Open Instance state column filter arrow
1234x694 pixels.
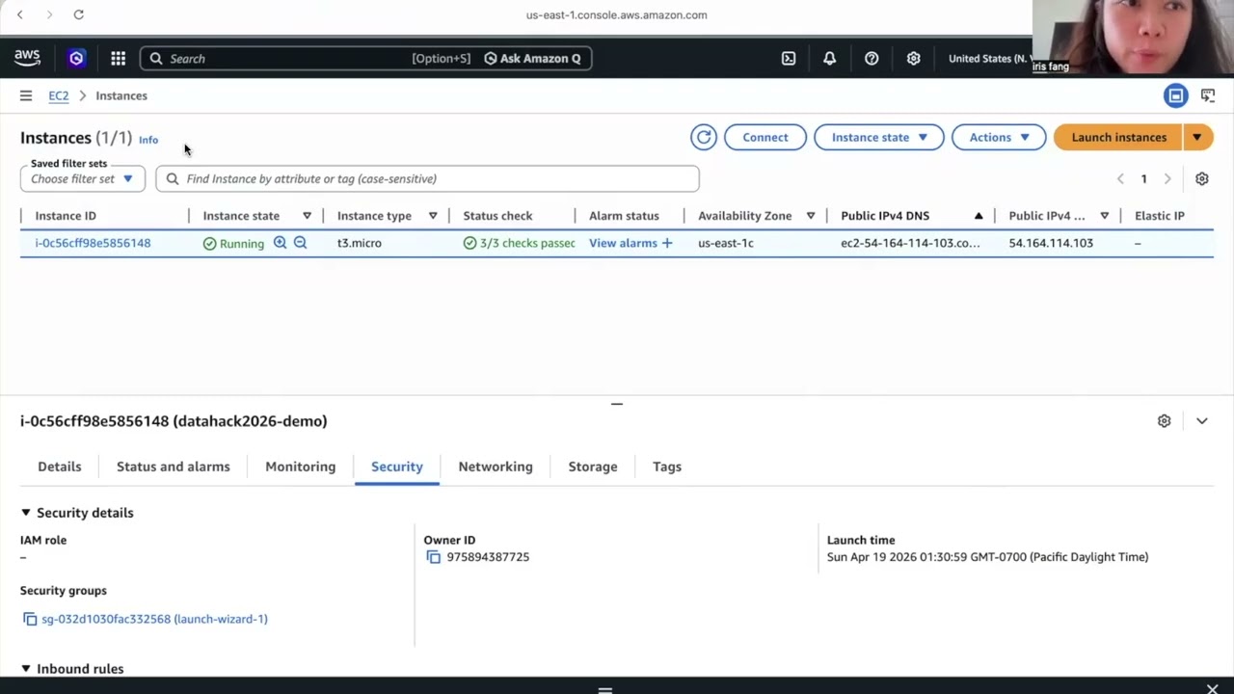click(307, 216)
